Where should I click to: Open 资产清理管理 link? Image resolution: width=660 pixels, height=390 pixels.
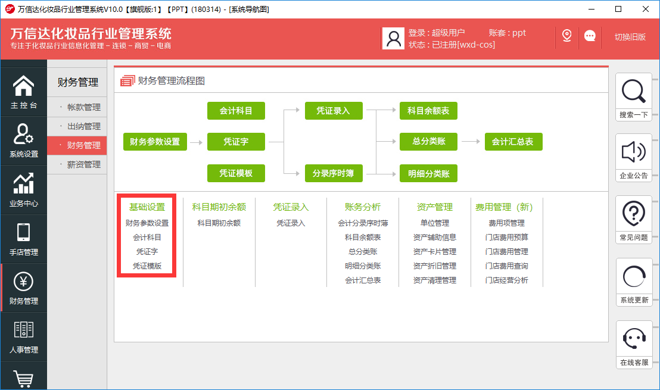[x=435, y=280]
